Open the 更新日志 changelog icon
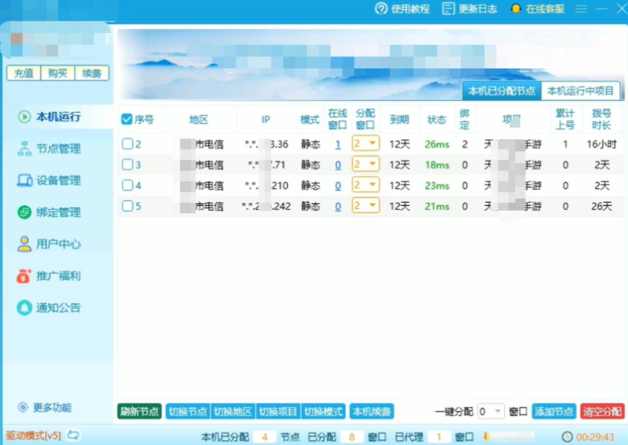628x445 pixels. pyautogui.click(x=448, y=8)
